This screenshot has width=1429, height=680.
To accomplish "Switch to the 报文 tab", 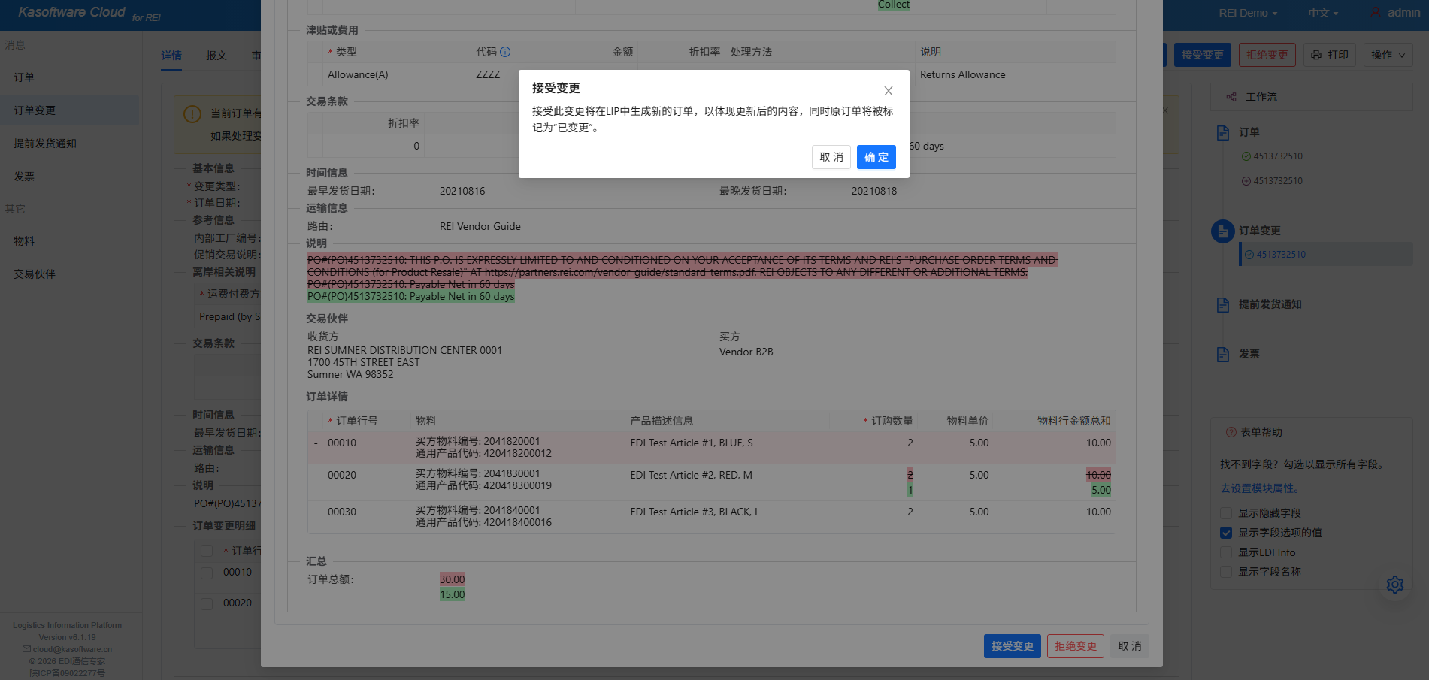I will coord(216,56).
